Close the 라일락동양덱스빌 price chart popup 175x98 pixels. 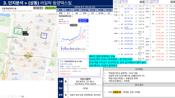point(88,16)
